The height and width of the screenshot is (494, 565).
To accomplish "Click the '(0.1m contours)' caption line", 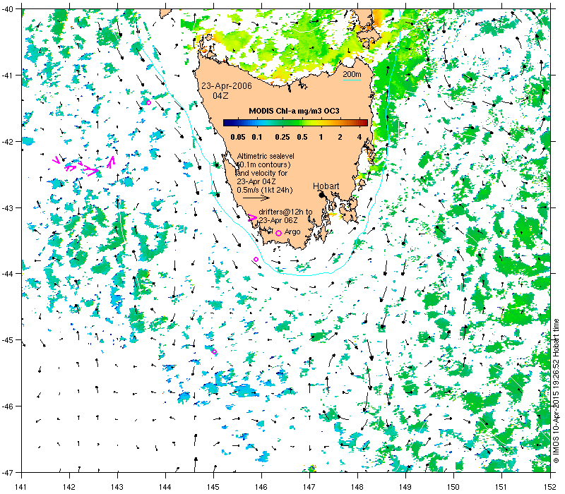I will tap(263, 164).
